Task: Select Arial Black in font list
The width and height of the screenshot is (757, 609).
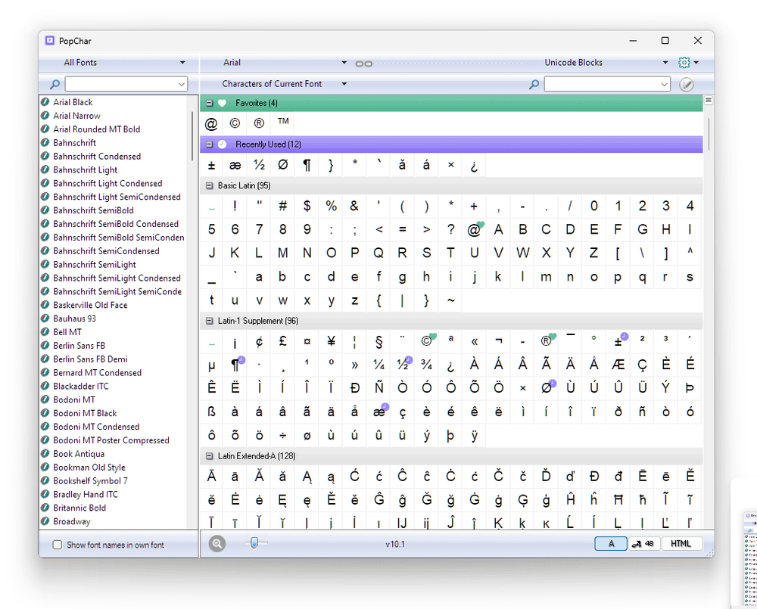Action: click(x=73, y=102)
